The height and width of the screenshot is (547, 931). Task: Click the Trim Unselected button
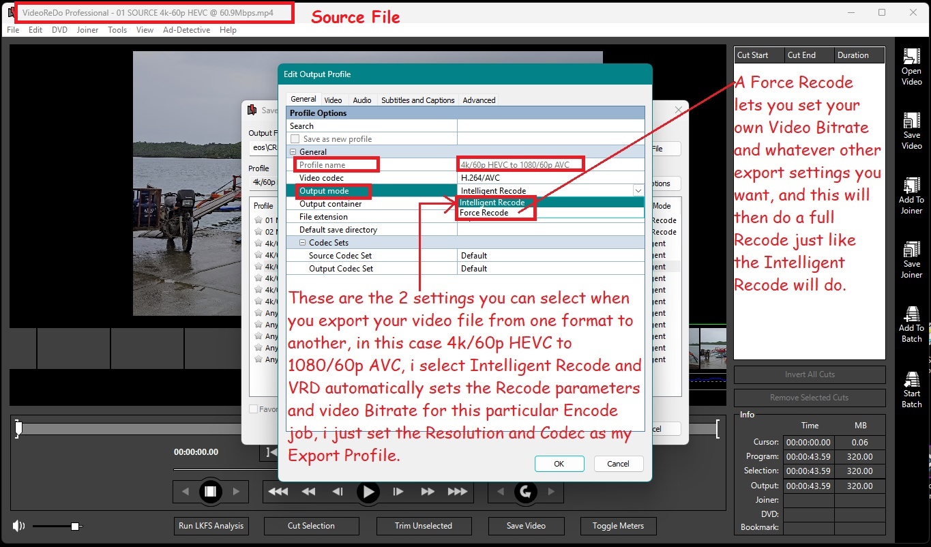423,526
